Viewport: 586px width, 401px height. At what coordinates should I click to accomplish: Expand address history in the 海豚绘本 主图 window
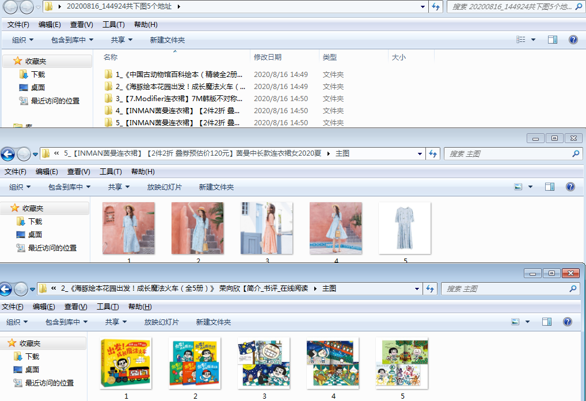[417, 289]
